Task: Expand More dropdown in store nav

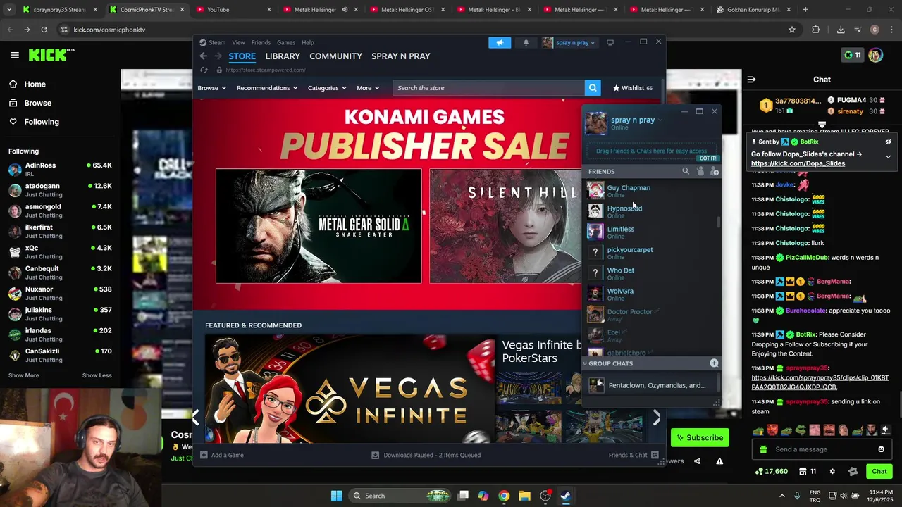Action: click(x=368, y=88)
